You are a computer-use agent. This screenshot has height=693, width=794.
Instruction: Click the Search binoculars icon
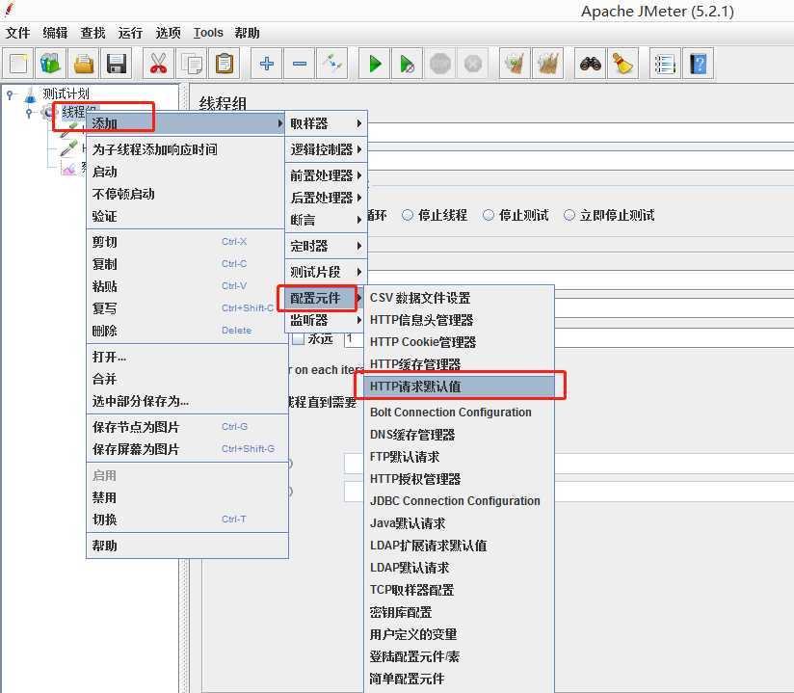590,64
